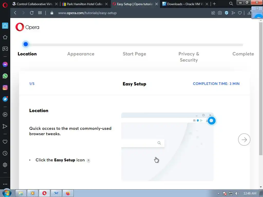Open Windows Explorer from taskbar
This screenshot has width=263, height=197.
coord(21,193)
